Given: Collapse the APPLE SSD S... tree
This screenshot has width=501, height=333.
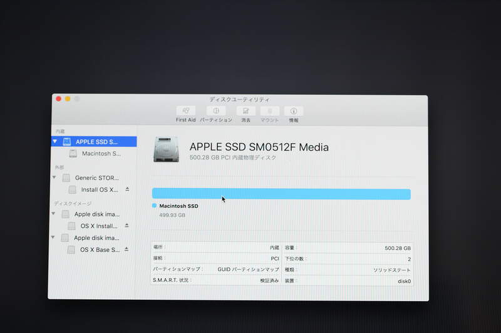Looking at the screenshot, I should click(55, 141).
